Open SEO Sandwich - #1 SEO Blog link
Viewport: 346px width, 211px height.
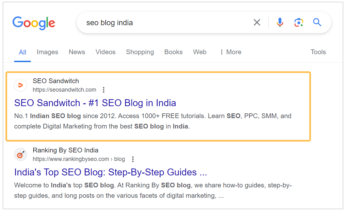point(95,103)
